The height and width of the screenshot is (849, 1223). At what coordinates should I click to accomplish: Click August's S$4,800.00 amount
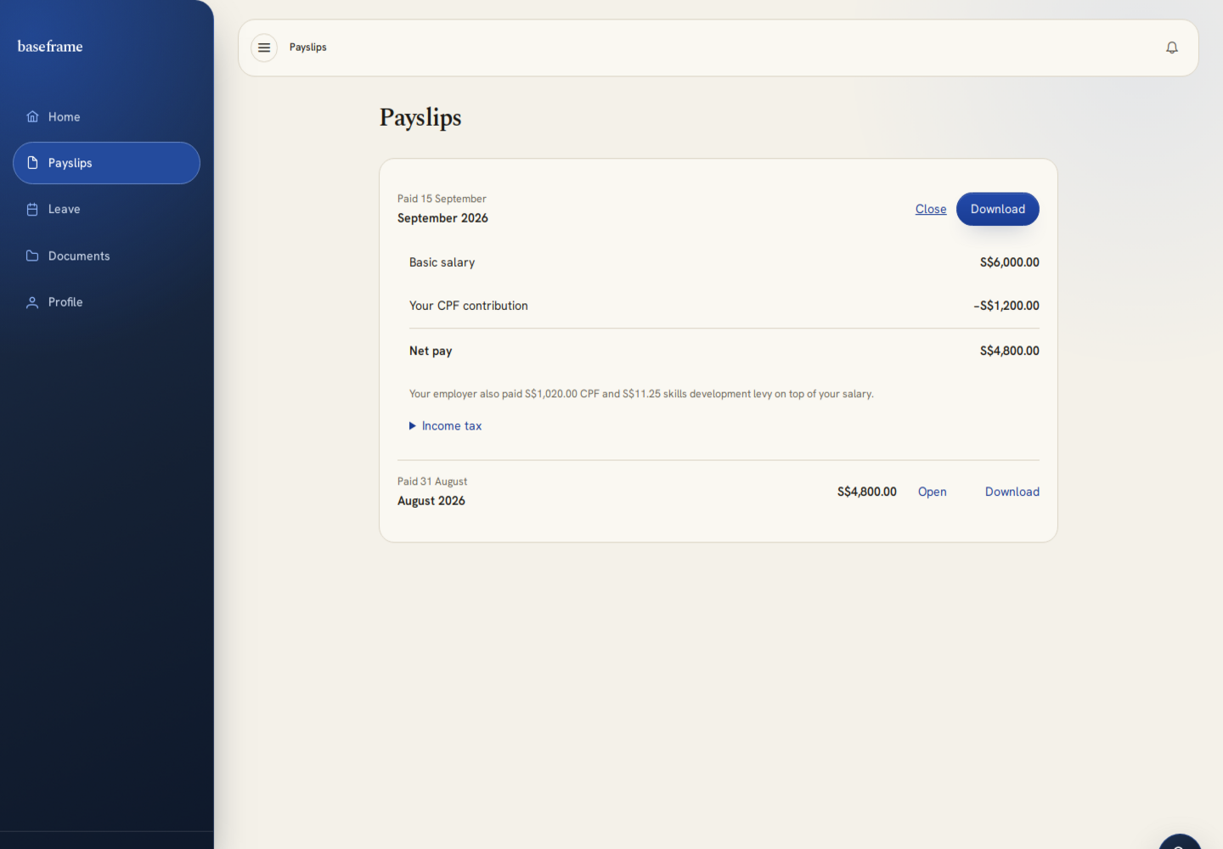[867, 492]
